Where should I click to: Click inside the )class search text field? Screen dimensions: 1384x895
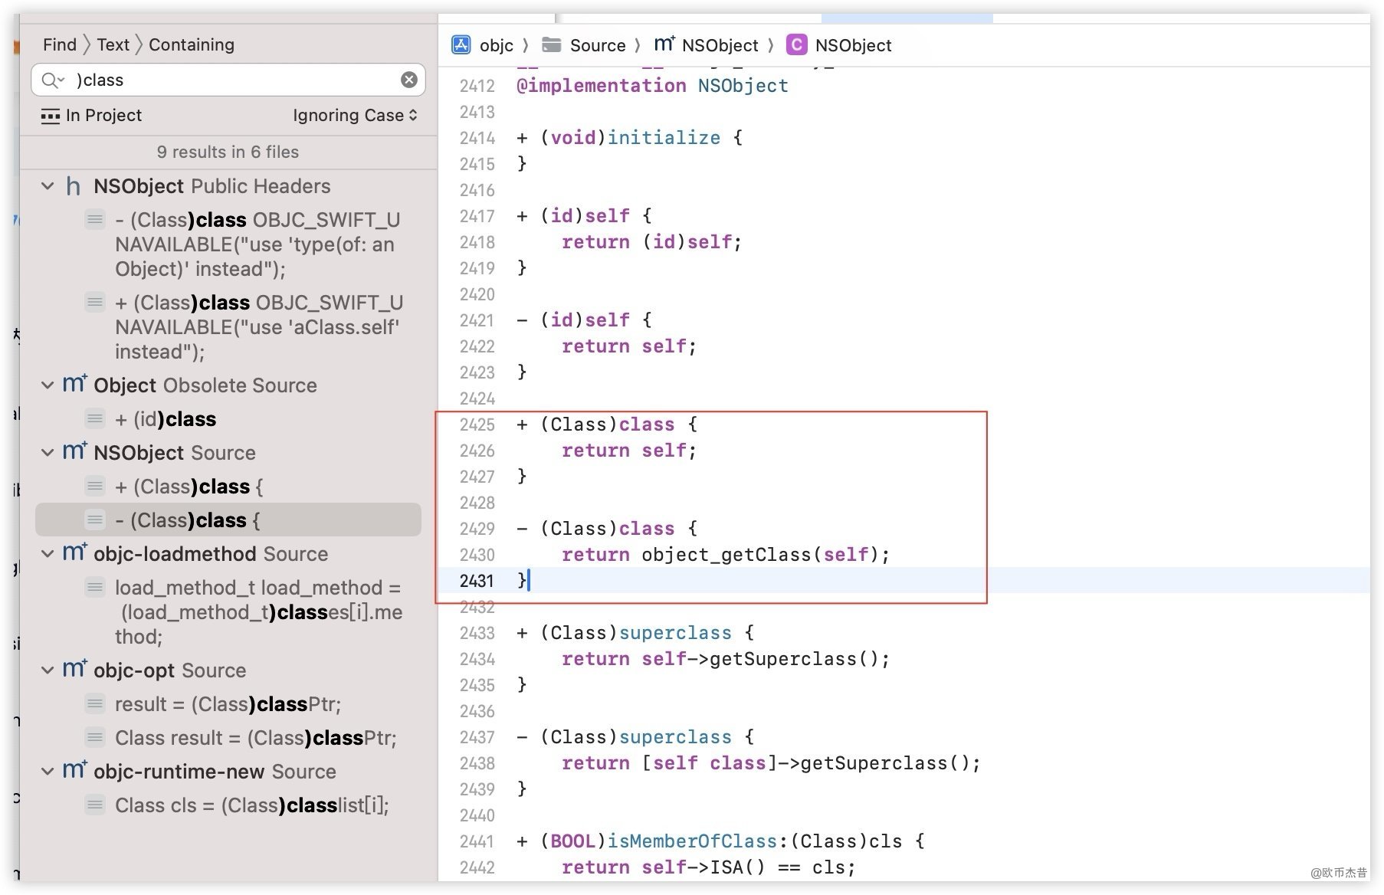tap(230, 80)
